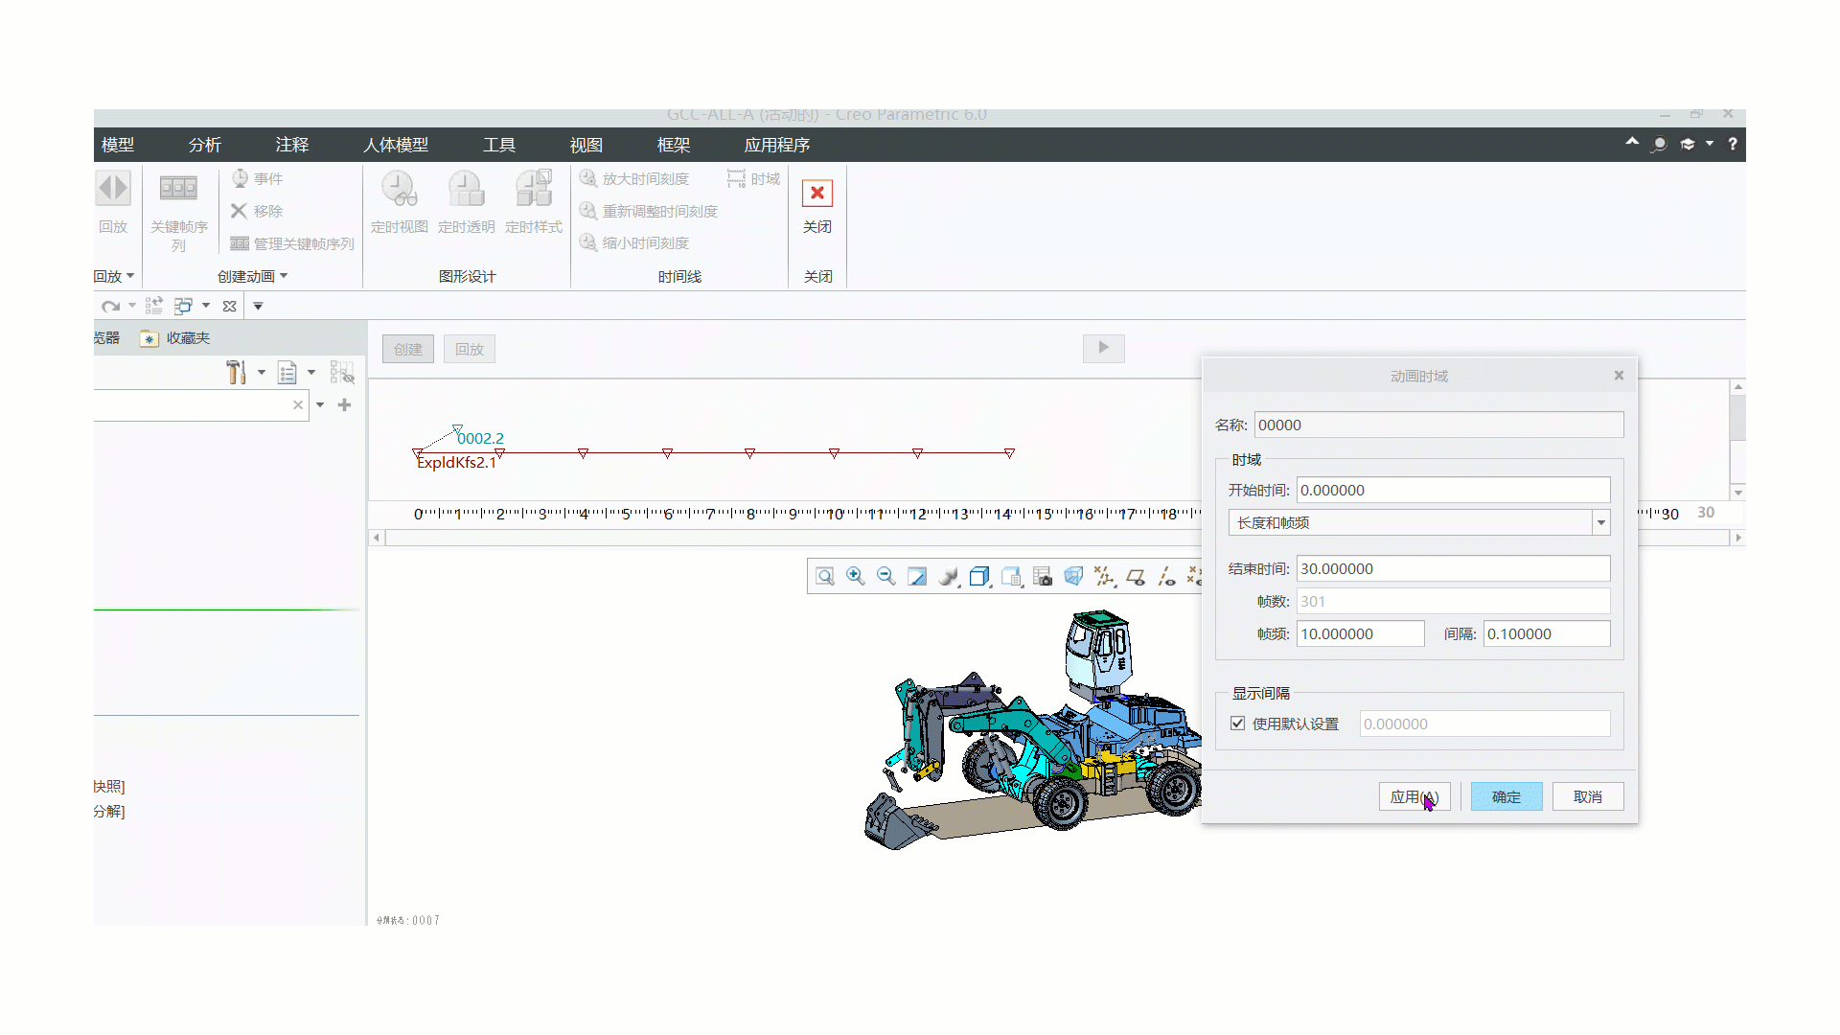Click the tree settings hammer icon
Viewport: 1840px width, 1035px height.
point(236,373)
